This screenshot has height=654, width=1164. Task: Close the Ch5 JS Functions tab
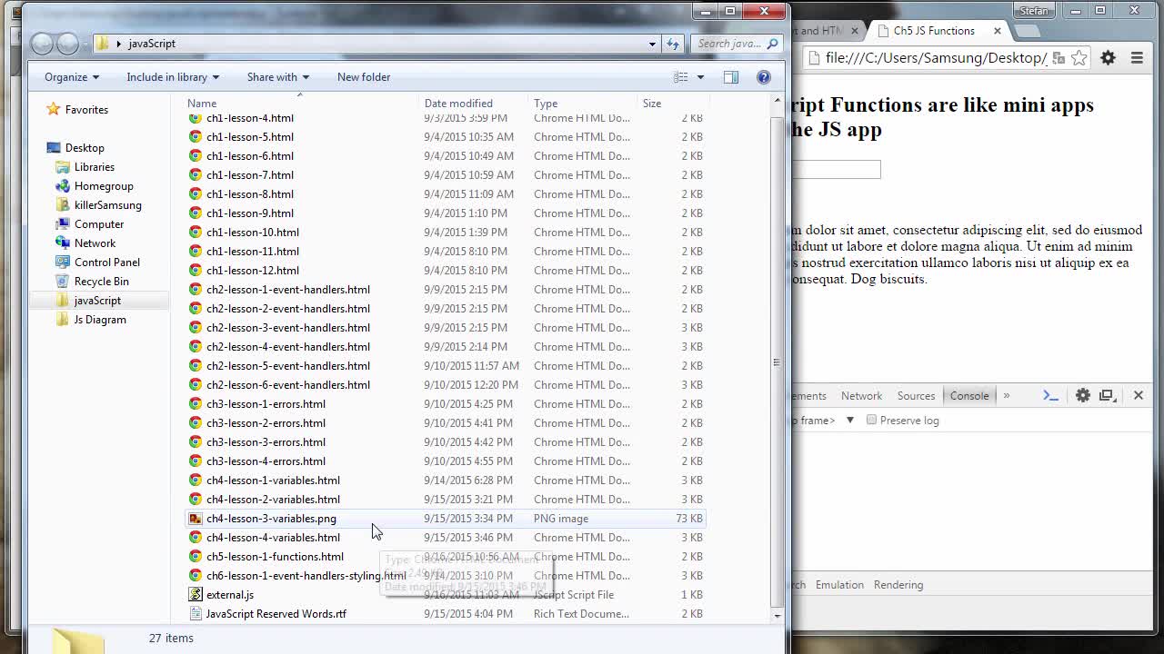pyautogui.click(x=998, y=31)
